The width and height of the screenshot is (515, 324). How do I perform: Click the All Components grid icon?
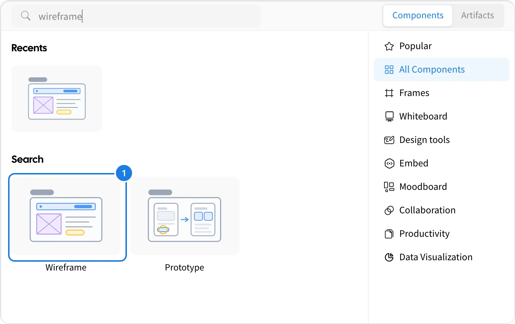pos(389,70)
